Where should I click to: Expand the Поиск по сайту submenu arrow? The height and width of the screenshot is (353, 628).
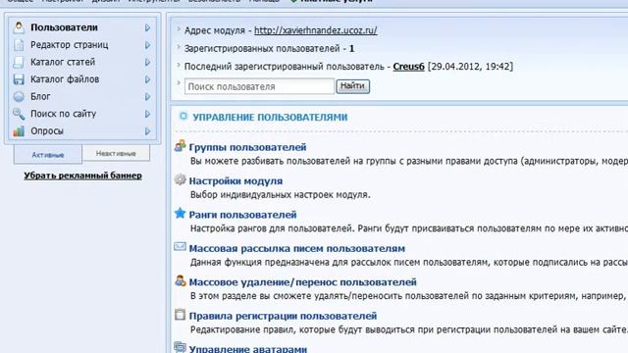(148, 114)
